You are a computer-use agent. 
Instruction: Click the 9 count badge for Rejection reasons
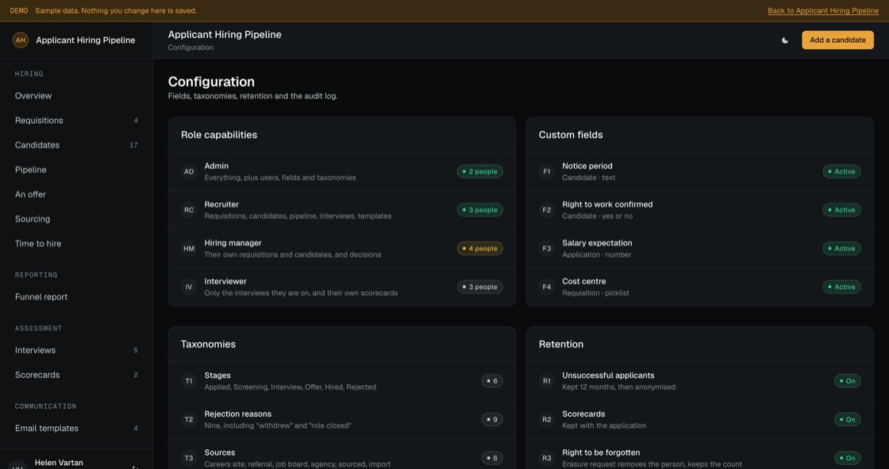pyautogui.click(x=491, y=420)
